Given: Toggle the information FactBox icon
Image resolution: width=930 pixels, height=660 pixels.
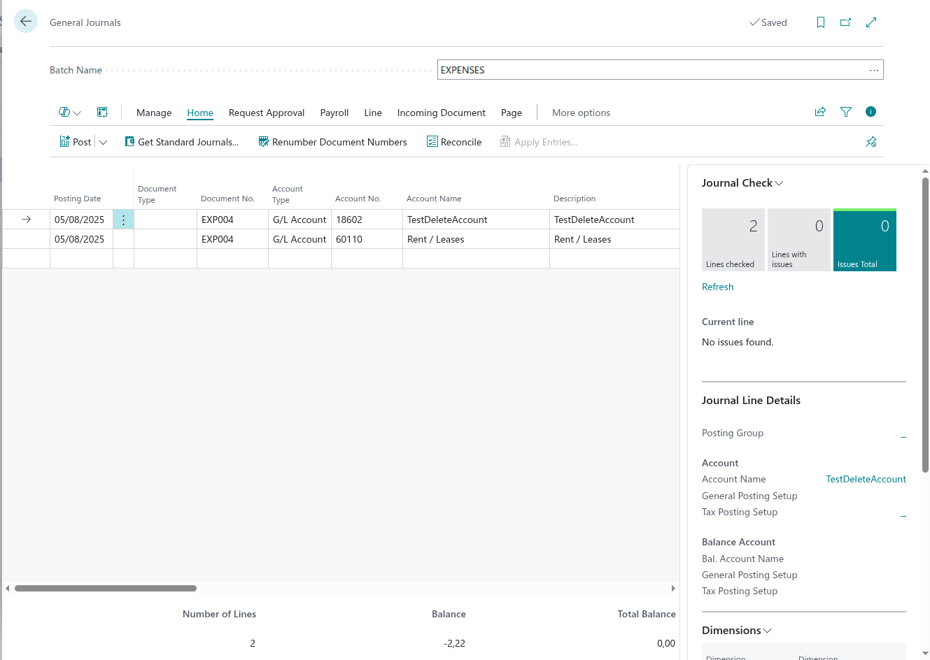Looking at the screenshot, I should pyautogui.click(x=871, y=112).
